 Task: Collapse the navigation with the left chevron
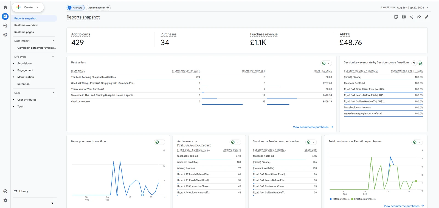52,203
